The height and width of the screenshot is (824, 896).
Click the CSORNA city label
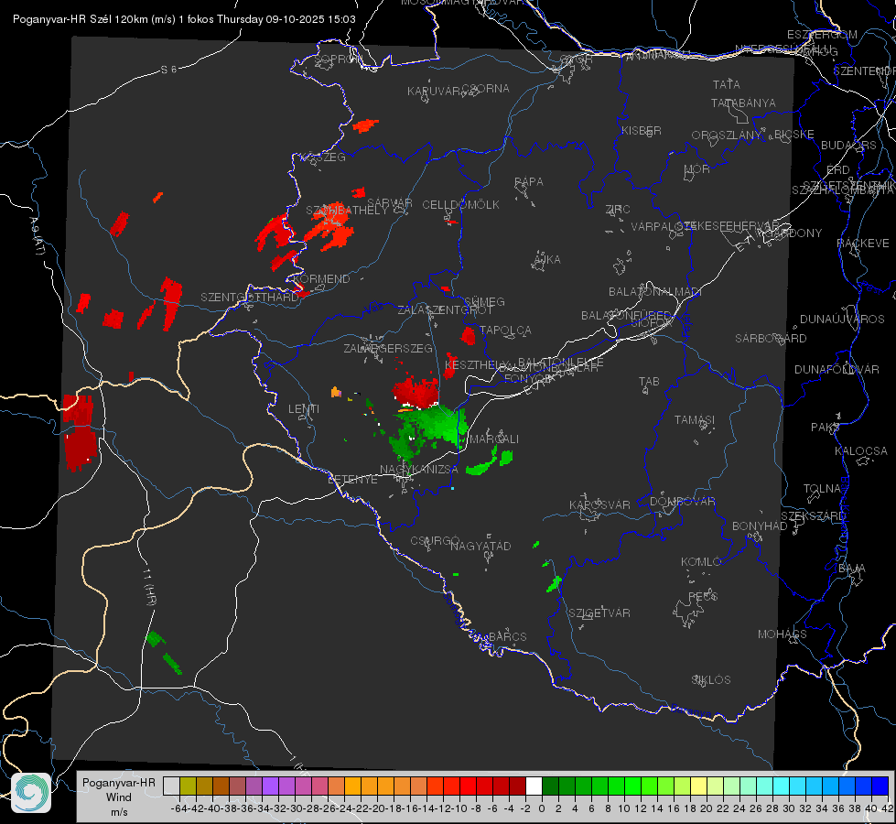485,89
